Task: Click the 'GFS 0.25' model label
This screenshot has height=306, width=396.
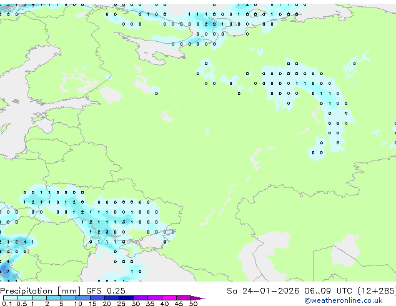Action: [x=106, y=291]
